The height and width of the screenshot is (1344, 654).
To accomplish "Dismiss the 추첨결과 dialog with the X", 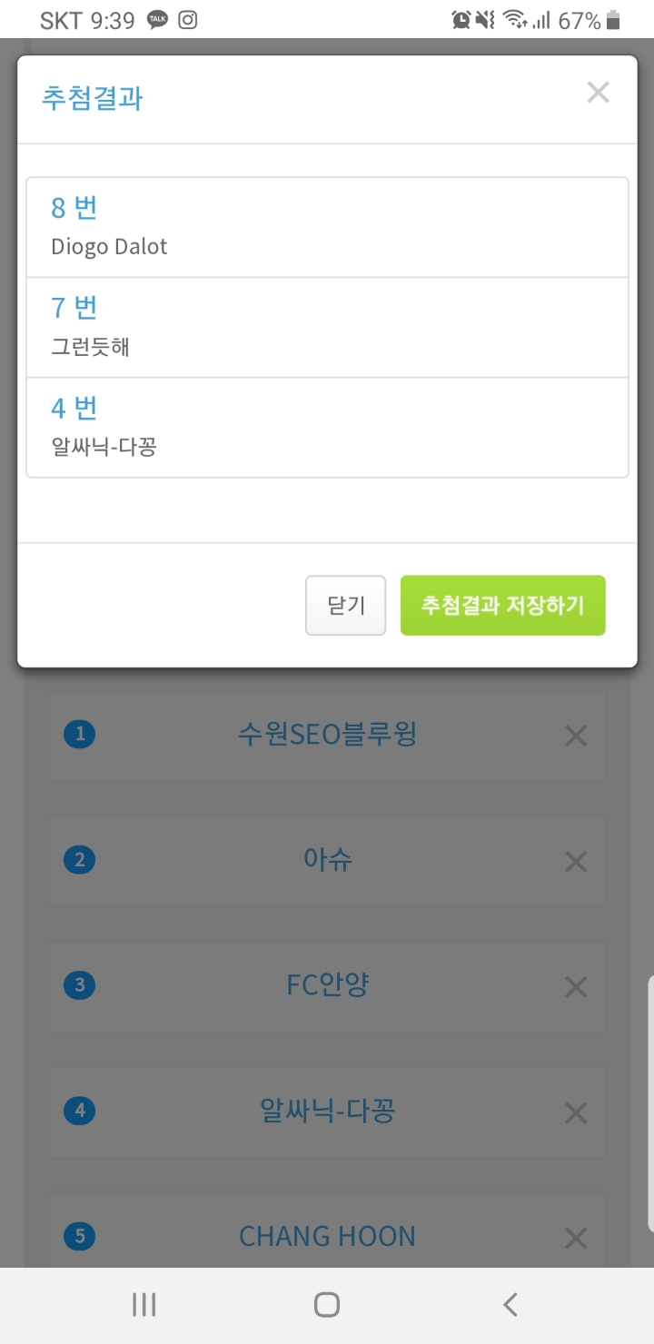I will point(598,92).
